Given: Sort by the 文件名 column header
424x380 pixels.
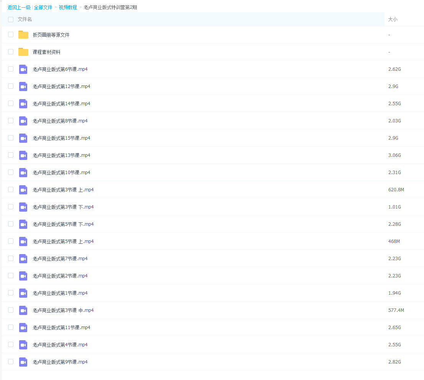Looking at the screenshot, I should click(25, 20).
